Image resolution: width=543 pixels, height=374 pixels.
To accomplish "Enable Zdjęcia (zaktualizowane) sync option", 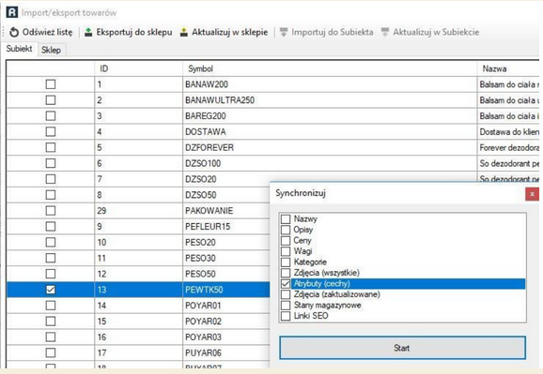I will (x=286, y=294).
